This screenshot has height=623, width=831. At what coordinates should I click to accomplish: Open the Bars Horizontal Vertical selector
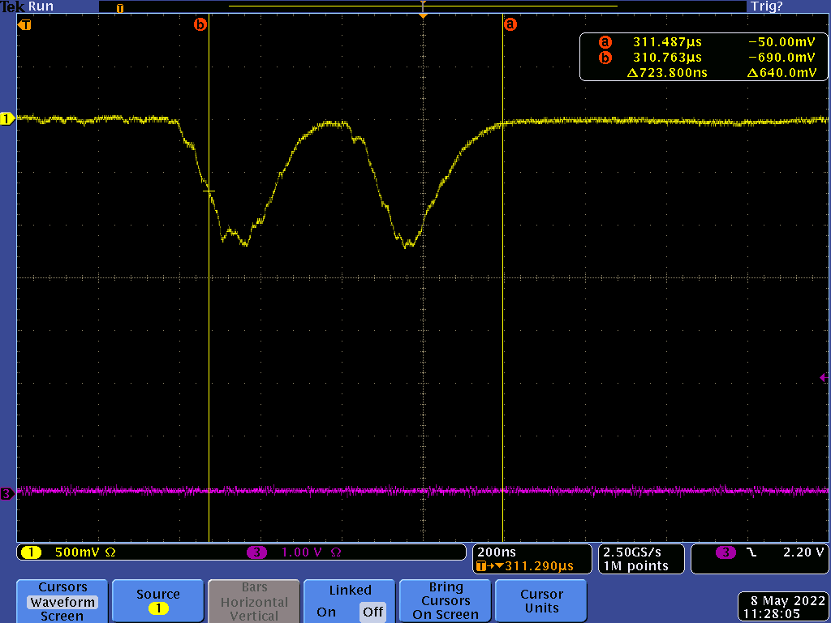pos(254,601)
